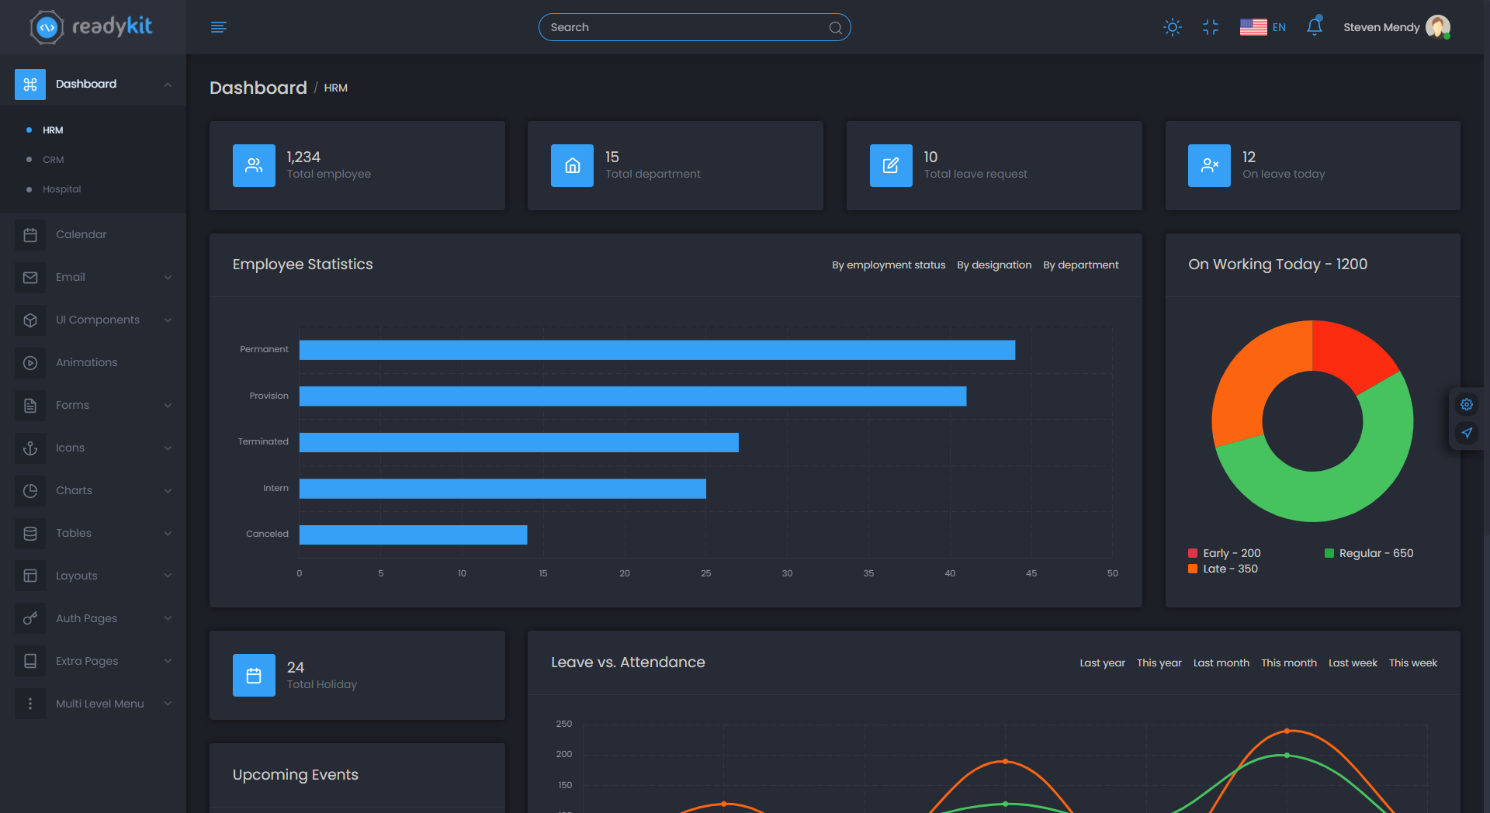
Task: Open Calendar from the sidebar
Action: click(81, 234)
